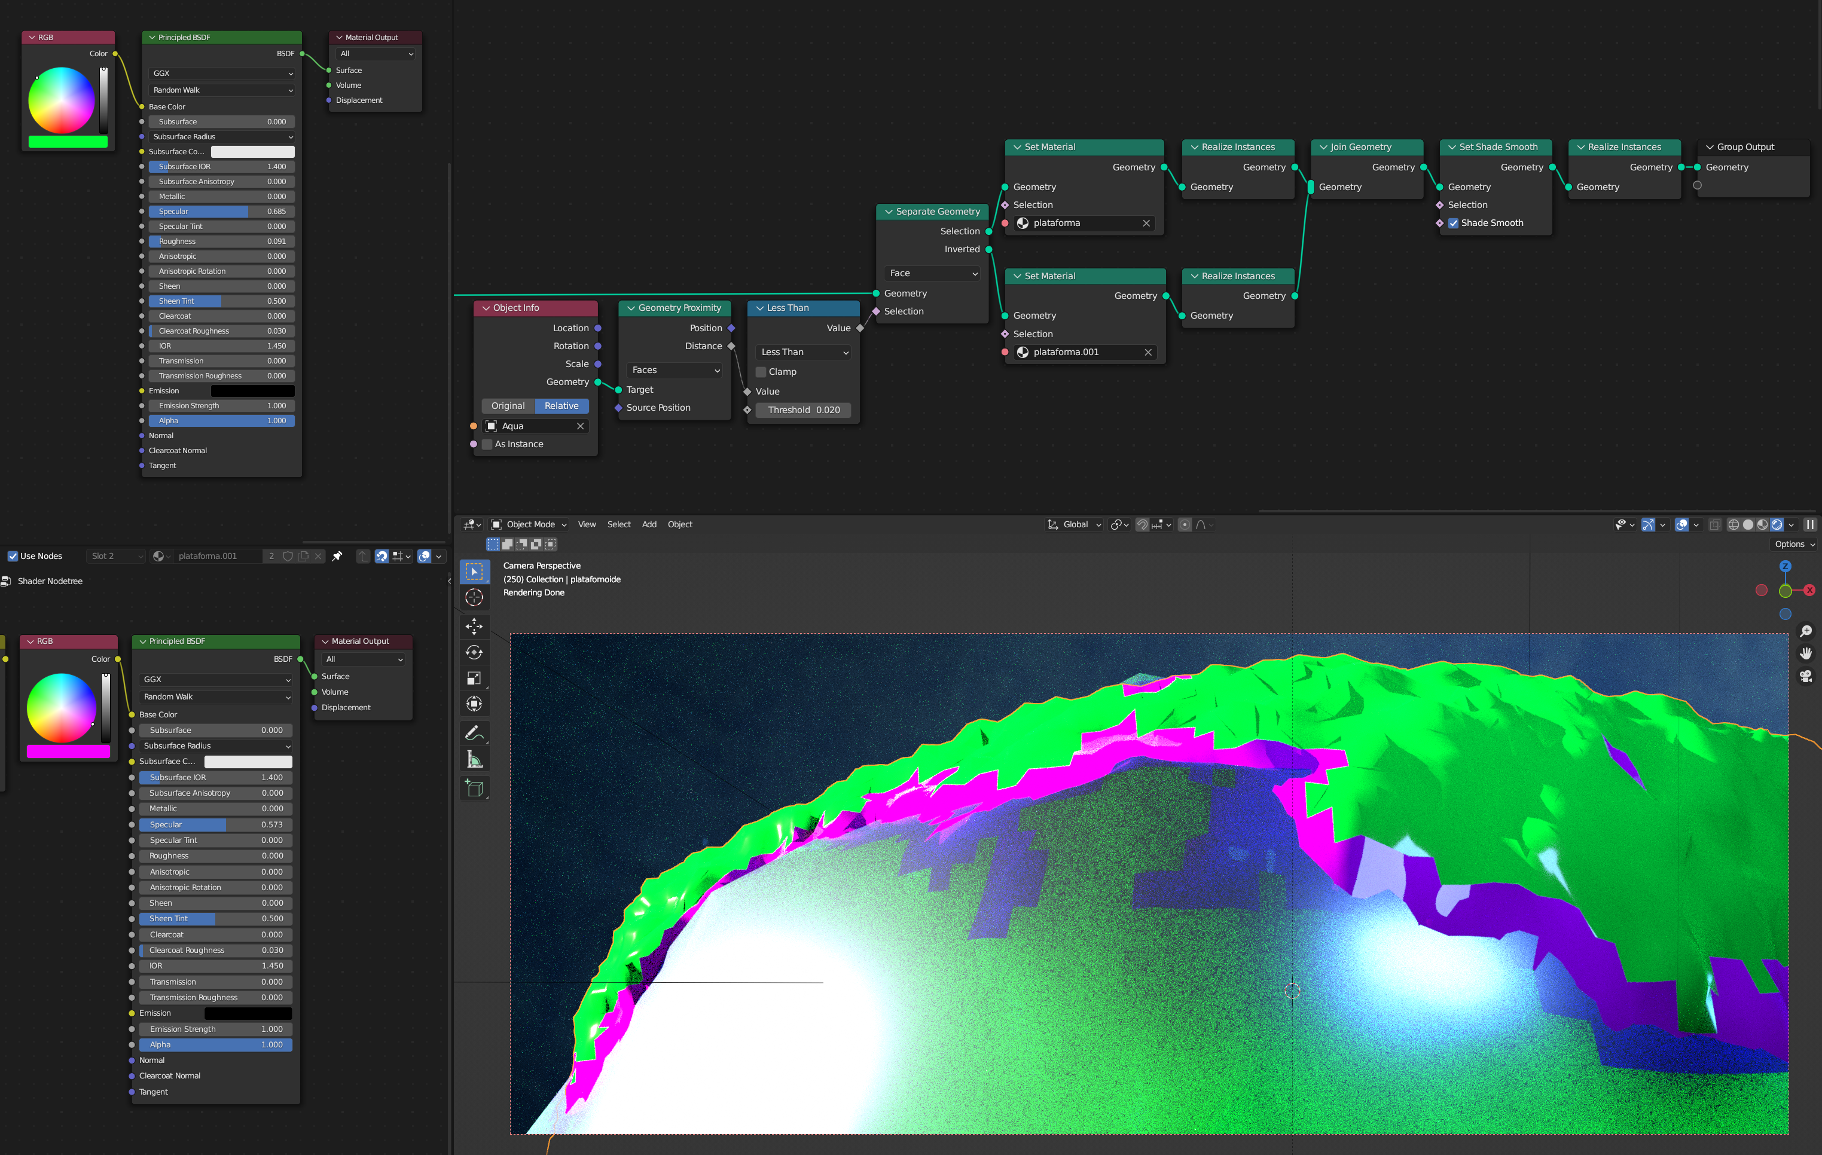Select Relative in the Object Info node
Viewport: 1822px width, 1155px height.
pyautogui.click(x=561, y=406)
